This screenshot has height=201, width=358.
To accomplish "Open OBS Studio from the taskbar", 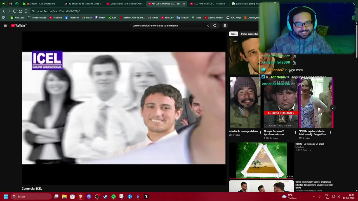I will coord(97,197).
